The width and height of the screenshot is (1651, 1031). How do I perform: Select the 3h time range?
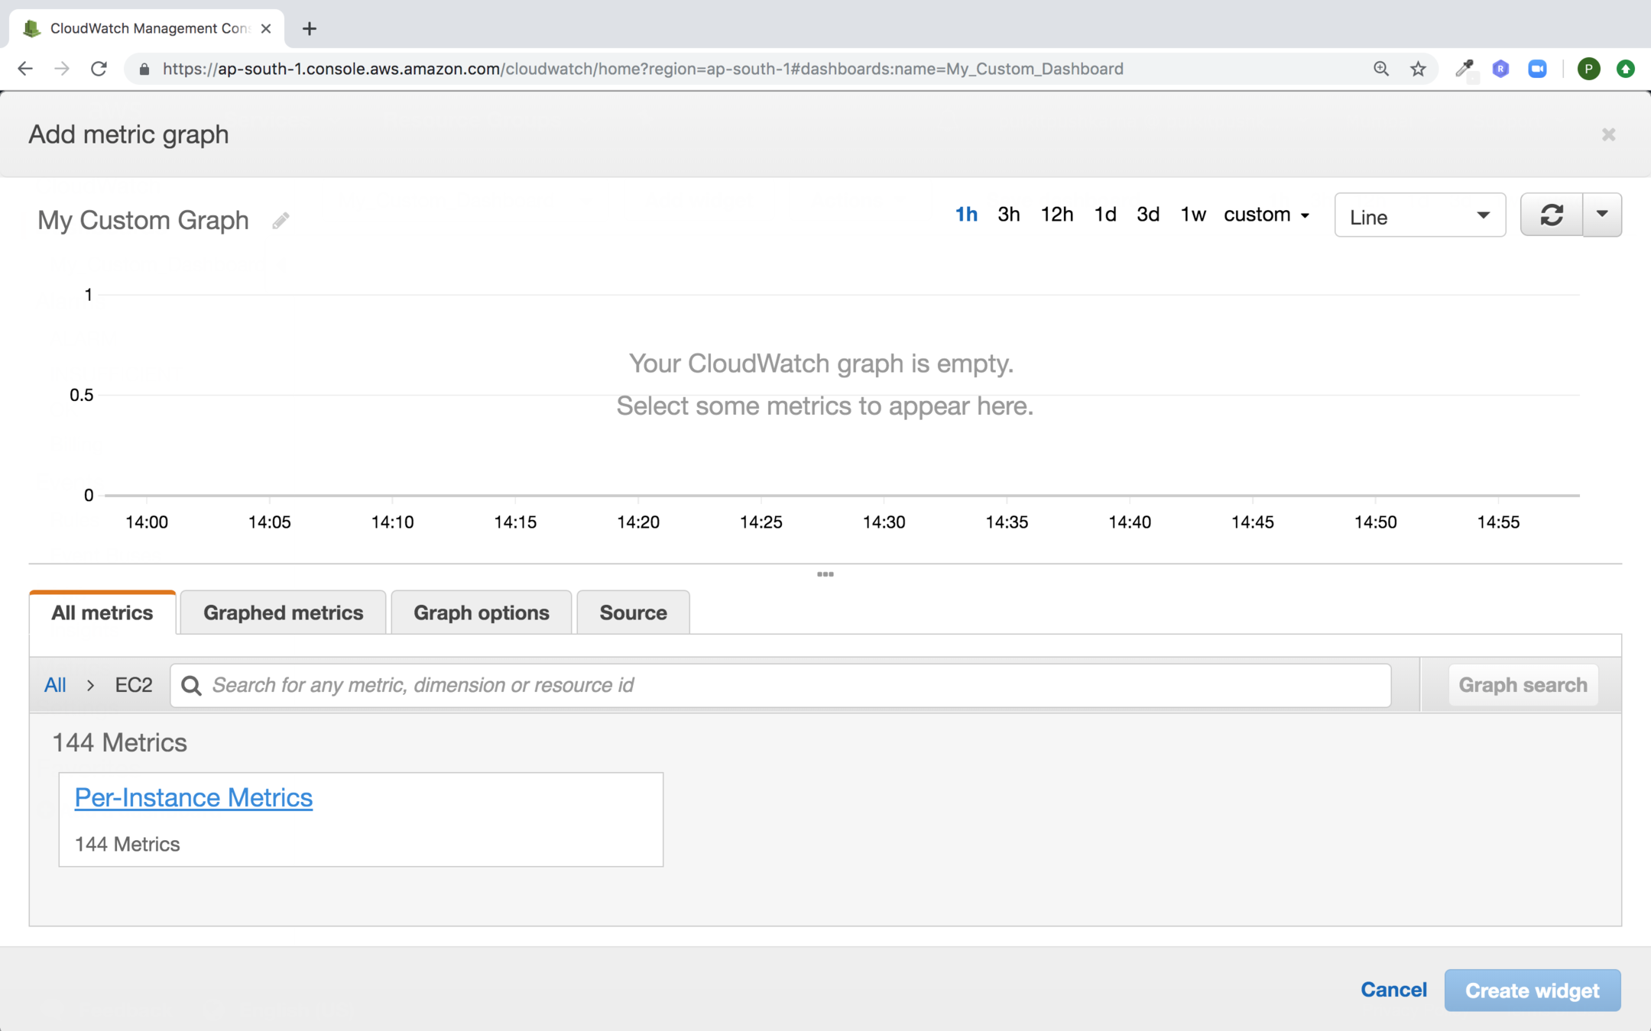(x=1008, y=215)
